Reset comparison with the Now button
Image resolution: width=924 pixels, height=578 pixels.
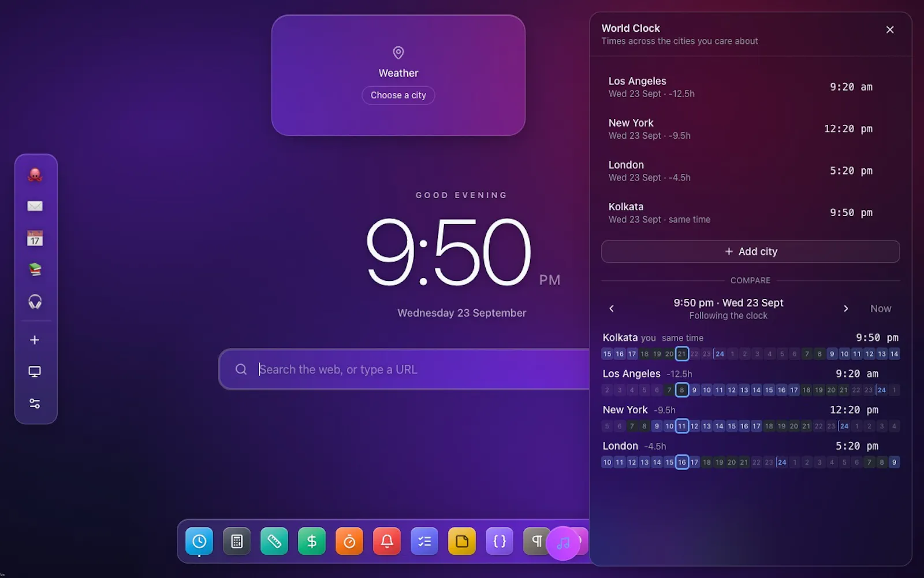pyautogui.click(x=881, y=309)
